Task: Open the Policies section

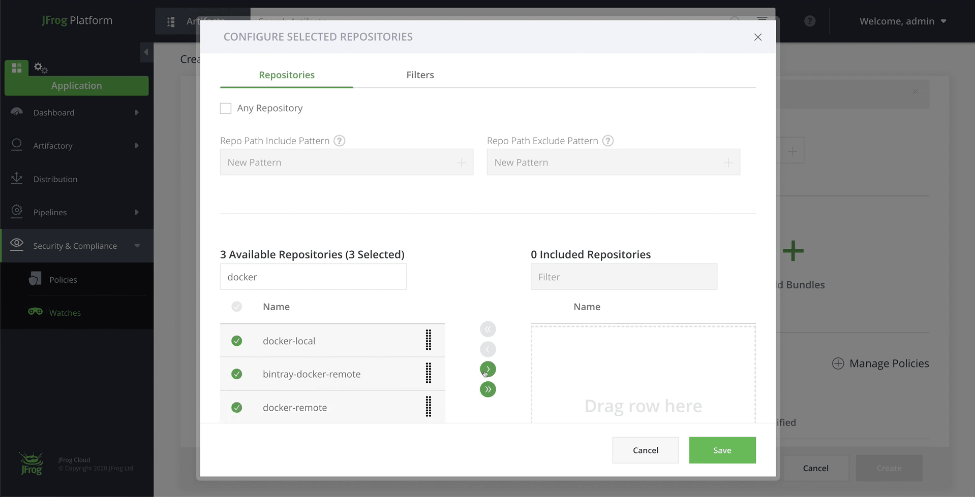Action: pyautogui.click(x=63, y=279)
